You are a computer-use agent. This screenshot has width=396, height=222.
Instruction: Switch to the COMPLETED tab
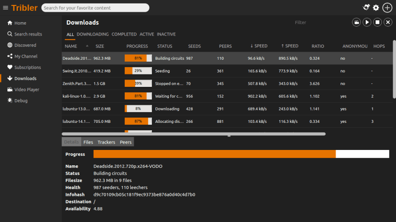coord(124,34)
